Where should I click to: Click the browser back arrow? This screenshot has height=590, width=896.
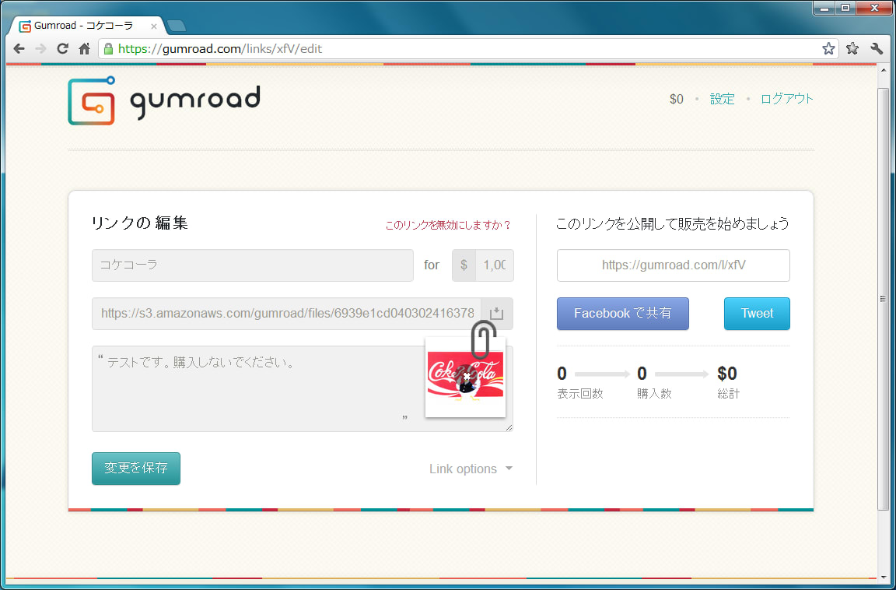(19, 49)
